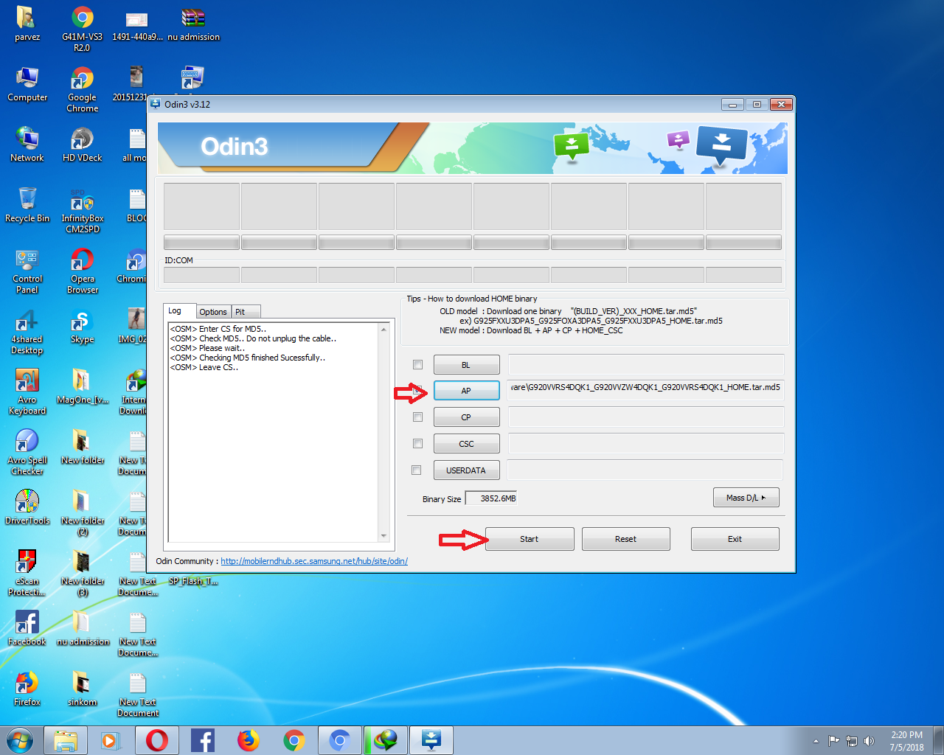Click the volume icon in system tray
The image size is (944, 755).
point(869,741)
